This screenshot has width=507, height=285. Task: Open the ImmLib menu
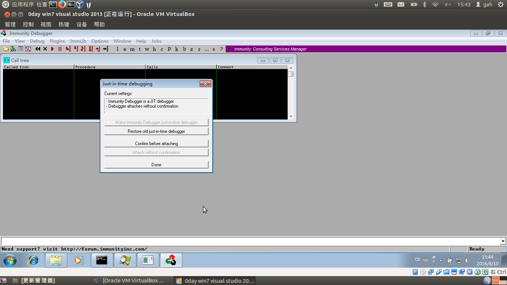pos(78,41)
